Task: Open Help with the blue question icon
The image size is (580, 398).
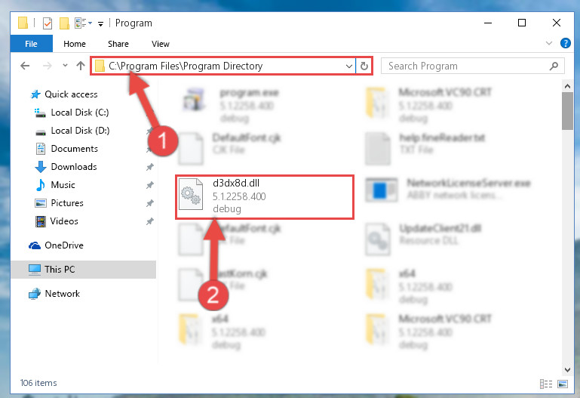Action: pos(565,43)
